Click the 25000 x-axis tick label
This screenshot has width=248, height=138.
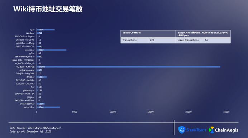point(226,112)
